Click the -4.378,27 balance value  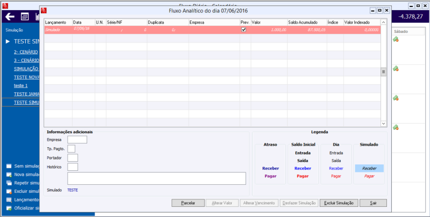tap(411, 17)
